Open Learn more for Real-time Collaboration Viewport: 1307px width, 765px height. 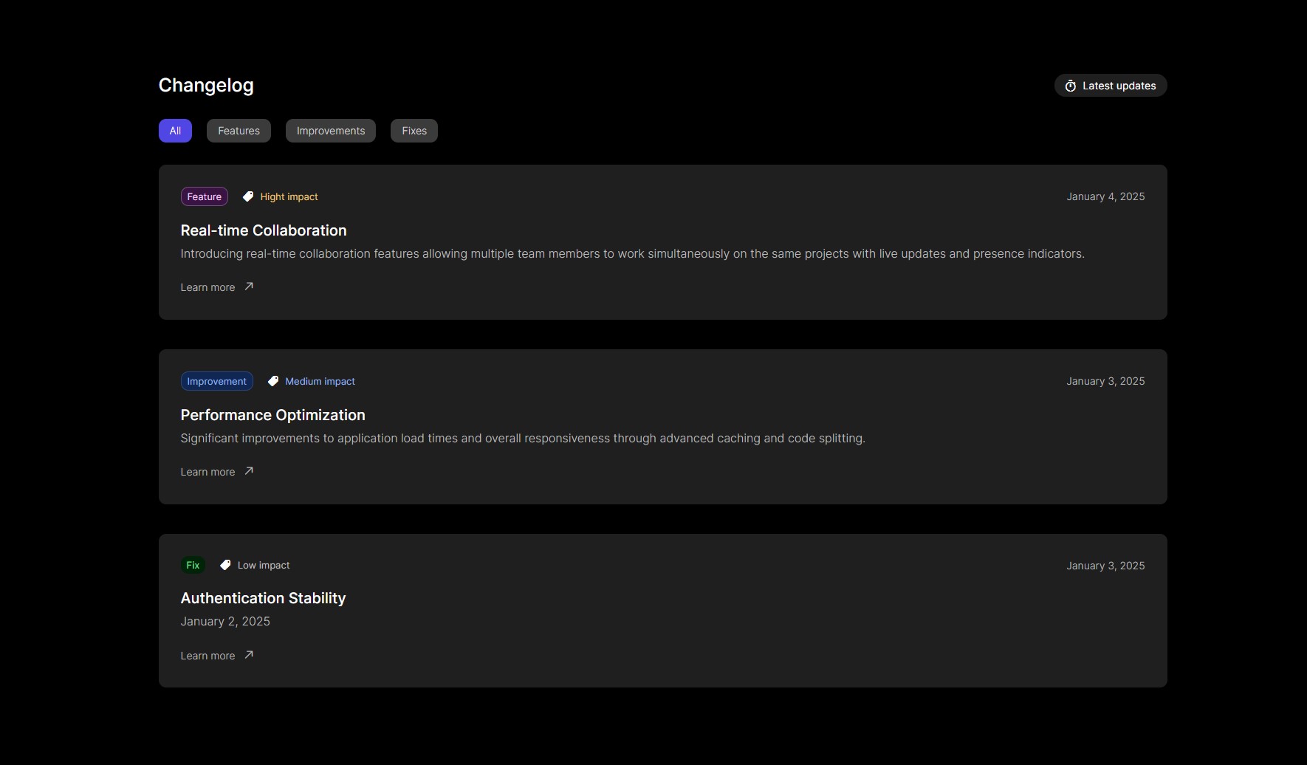pyautogui.click(x=207, y=287)
